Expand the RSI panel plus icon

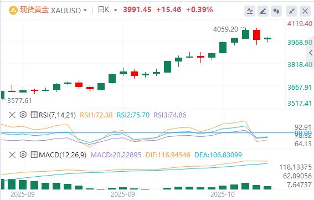[x=34, y=115]
